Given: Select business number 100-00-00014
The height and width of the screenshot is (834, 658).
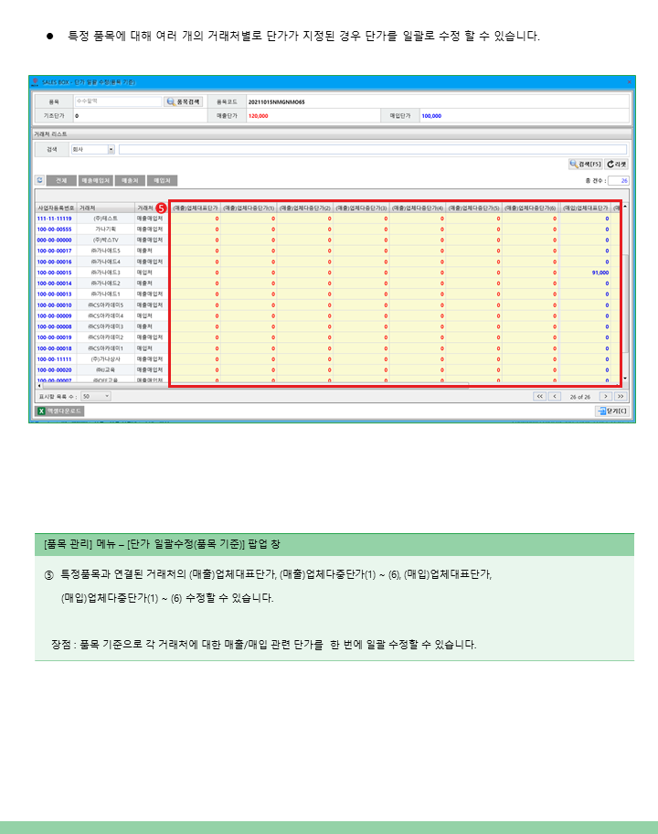Looking at the screenshot, I should coord(54,283).
